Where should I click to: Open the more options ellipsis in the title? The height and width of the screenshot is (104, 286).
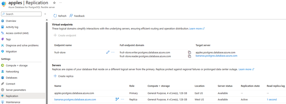pyautogui.click(x=61, y=3)
